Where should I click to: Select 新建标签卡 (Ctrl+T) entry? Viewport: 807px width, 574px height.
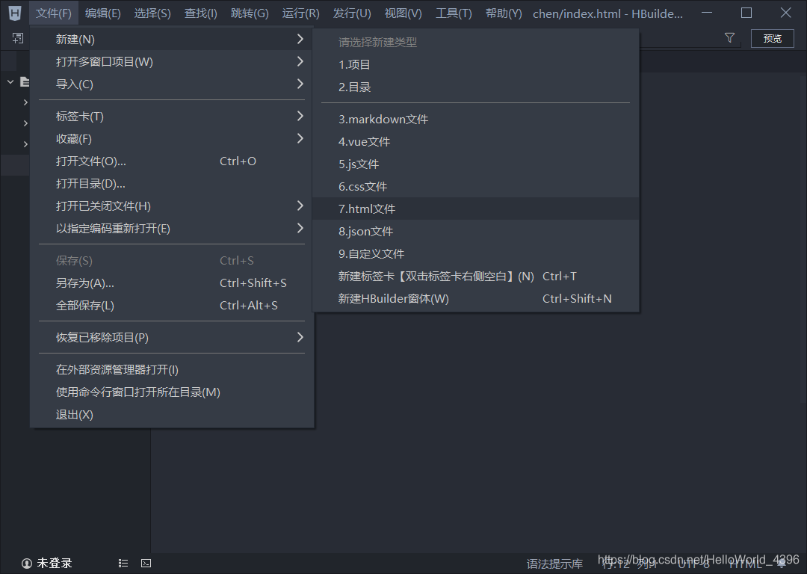[475, 277]
